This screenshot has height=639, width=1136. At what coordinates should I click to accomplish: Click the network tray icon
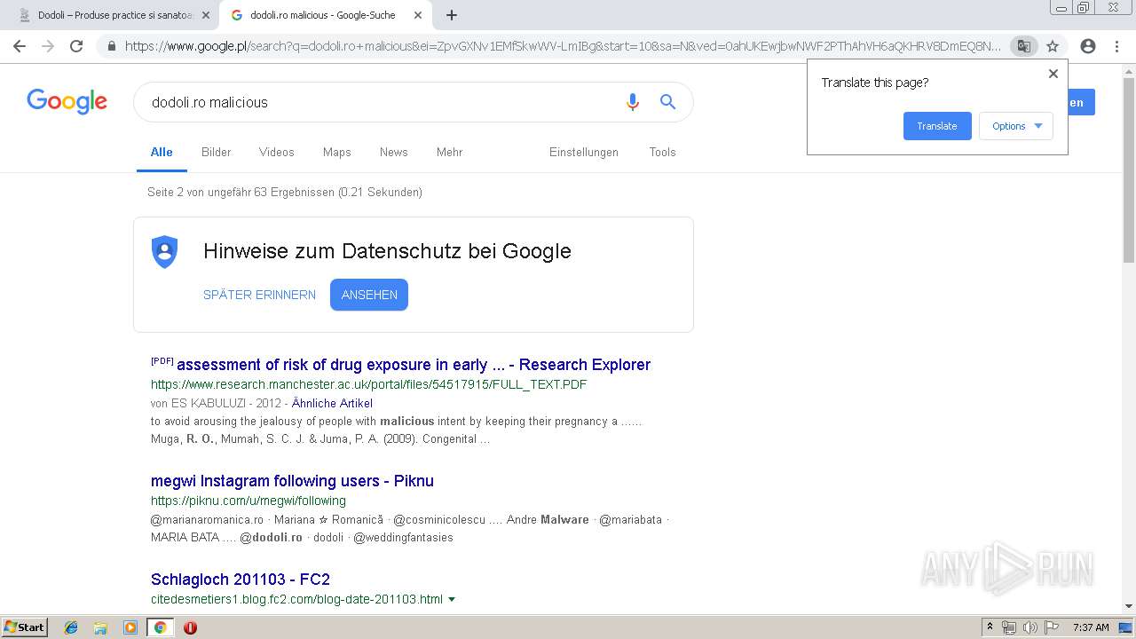point(1009,627)
